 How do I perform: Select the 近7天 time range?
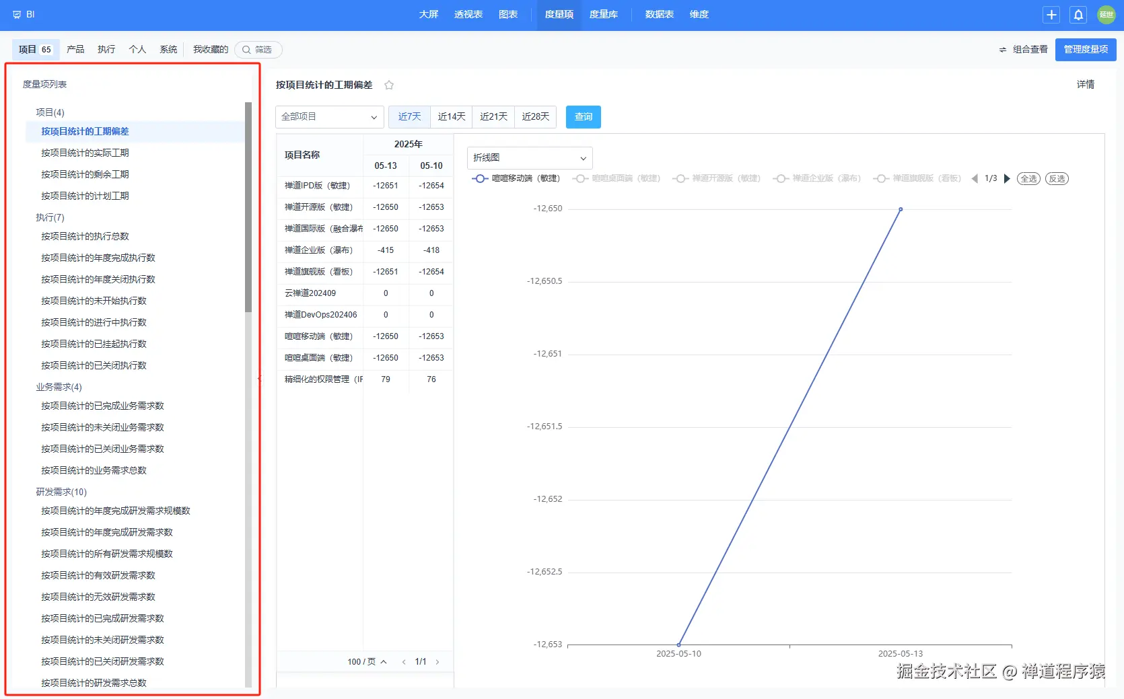[x=409, y=117]
